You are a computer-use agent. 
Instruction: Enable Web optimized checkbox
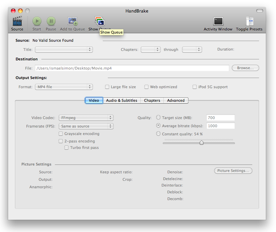pos(146,87)
